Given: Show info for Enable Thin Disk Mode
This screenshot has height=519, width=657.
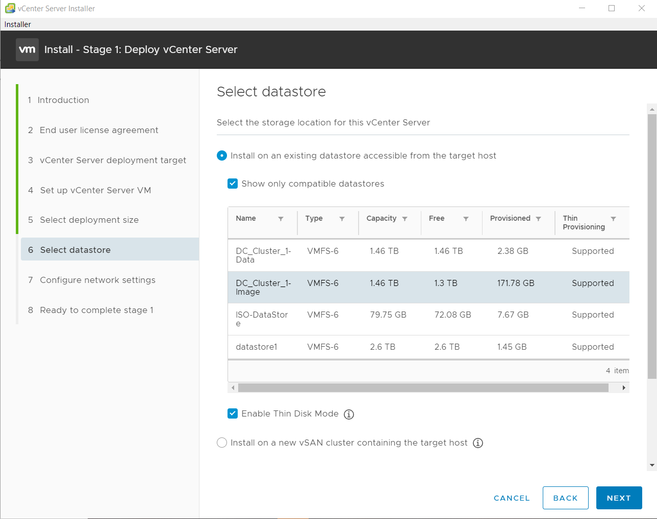Looking at the screenshot, I should (x=349, y=414).
